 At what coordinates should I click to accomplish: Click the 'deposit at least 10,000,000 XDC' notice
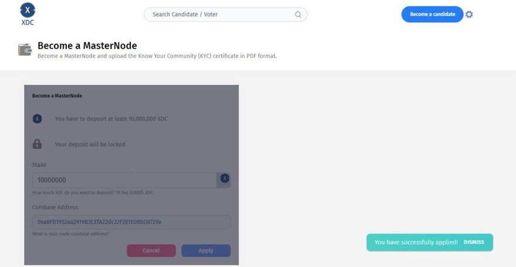click(111, 119)
